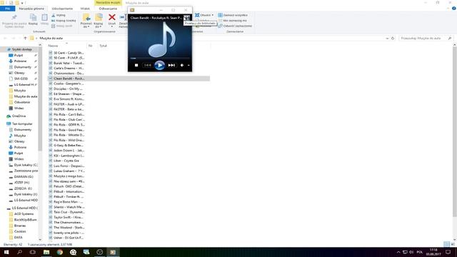Select the file Usher - DJ Got Us F...
This screenshot has width=457, height=257.
pyautogui.click(x=69, y=238)
